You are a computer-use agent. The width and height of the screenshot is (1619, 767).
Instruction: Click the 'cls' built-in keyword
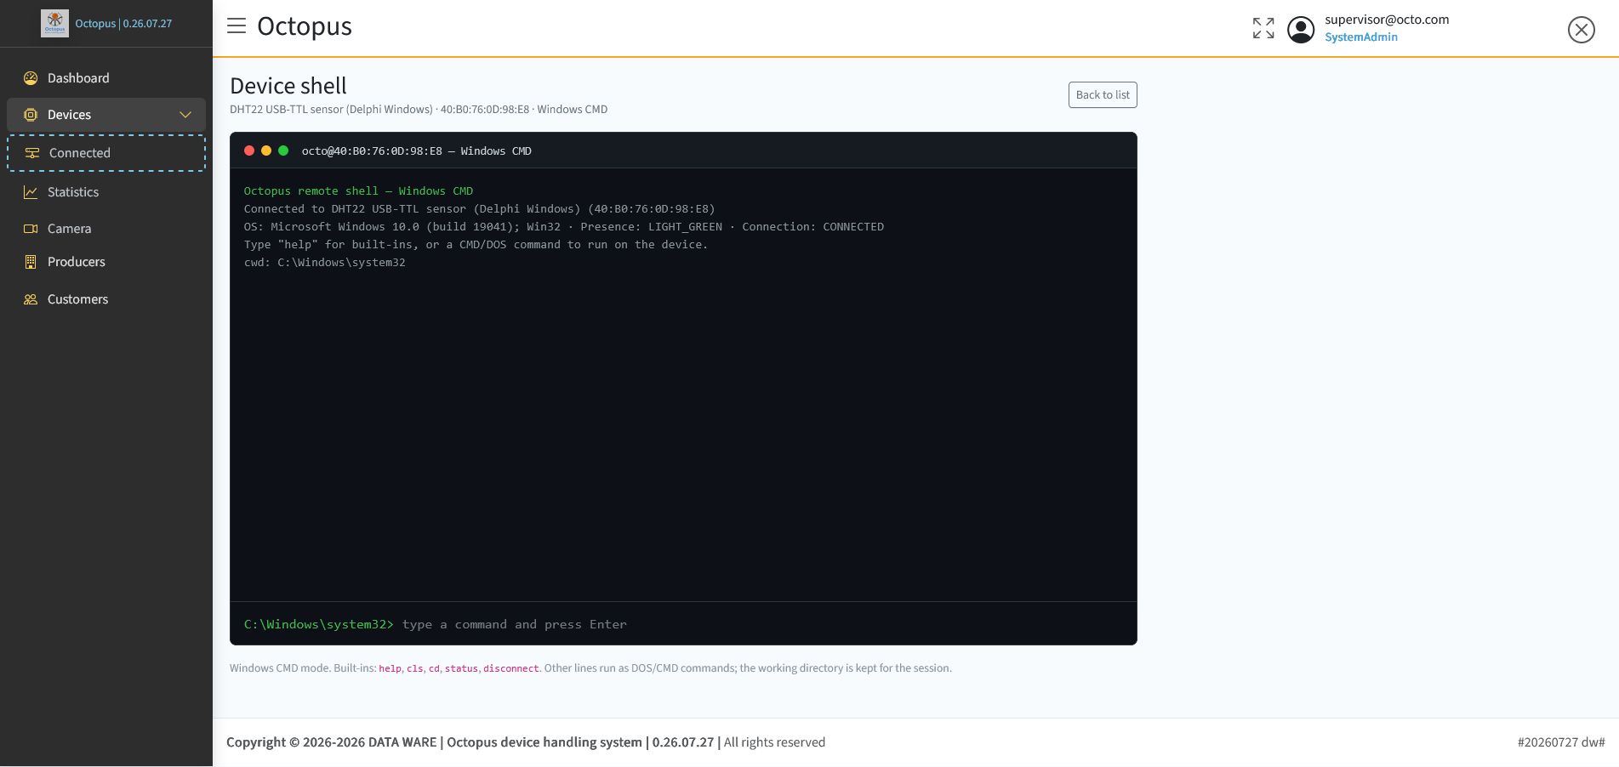pos(414,668)
